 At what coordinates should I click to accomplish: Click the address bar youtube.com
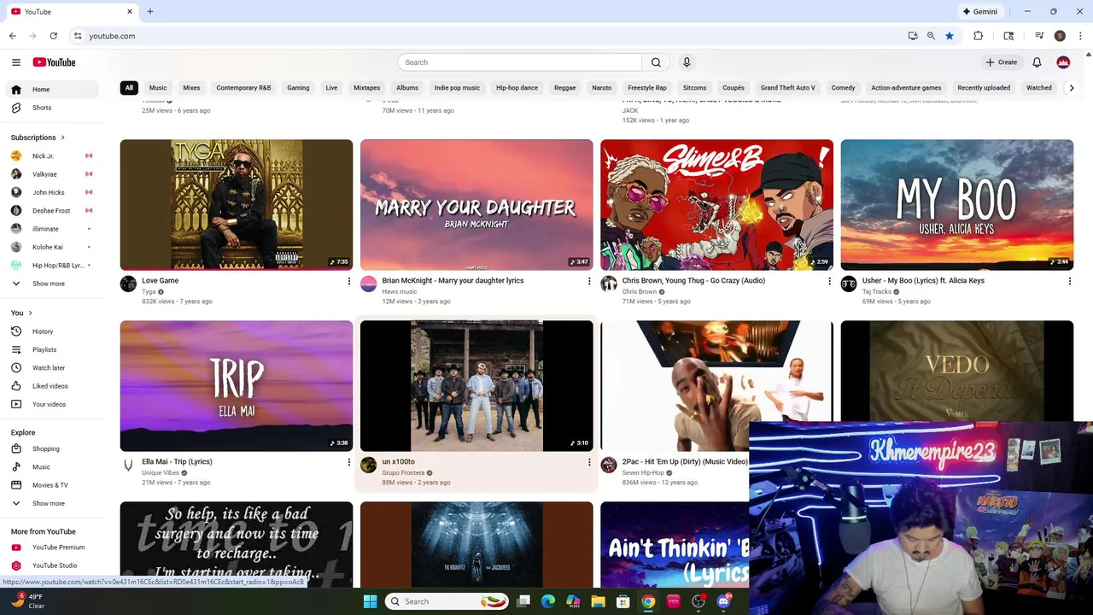click(x=112, y=36)
